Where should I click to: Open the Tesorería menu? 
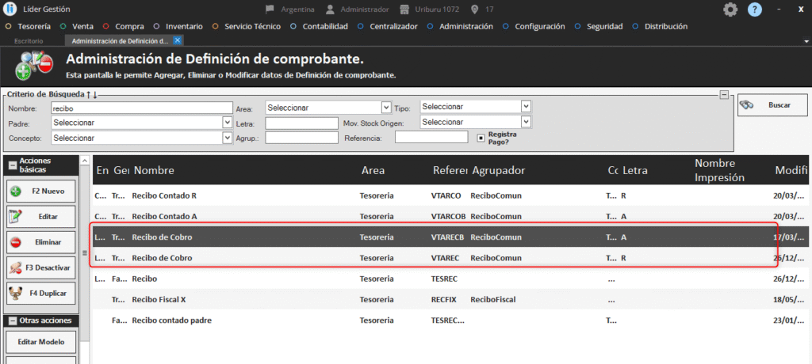point(33,26)
